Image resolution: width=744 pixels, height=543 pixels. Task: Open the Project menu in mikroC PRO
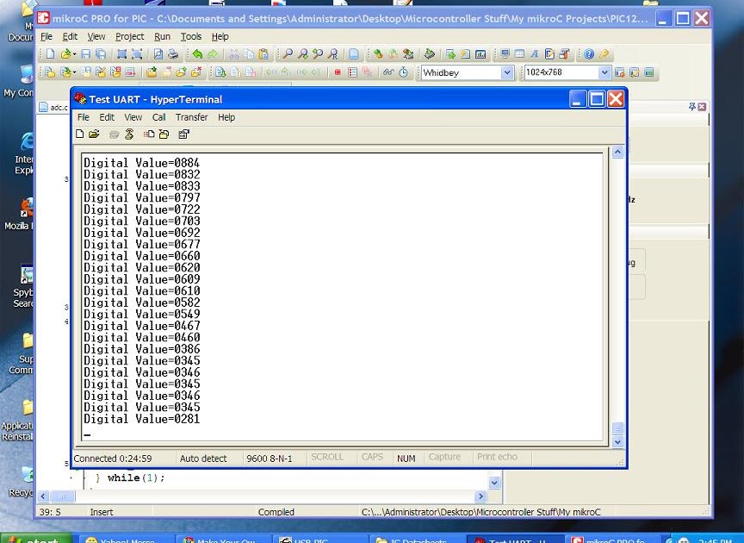pos(130,36)
